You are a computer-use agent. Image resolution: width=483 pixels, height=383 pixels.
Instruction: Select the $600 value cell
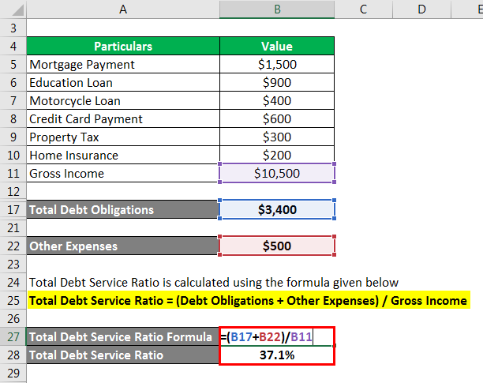coord(277,119)
